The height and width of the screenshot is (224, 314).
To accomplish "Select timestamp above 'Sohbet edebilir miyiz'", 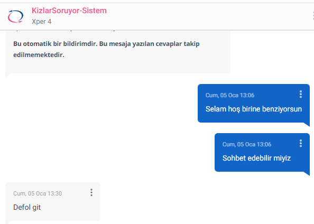I will (x=247, y=144).
